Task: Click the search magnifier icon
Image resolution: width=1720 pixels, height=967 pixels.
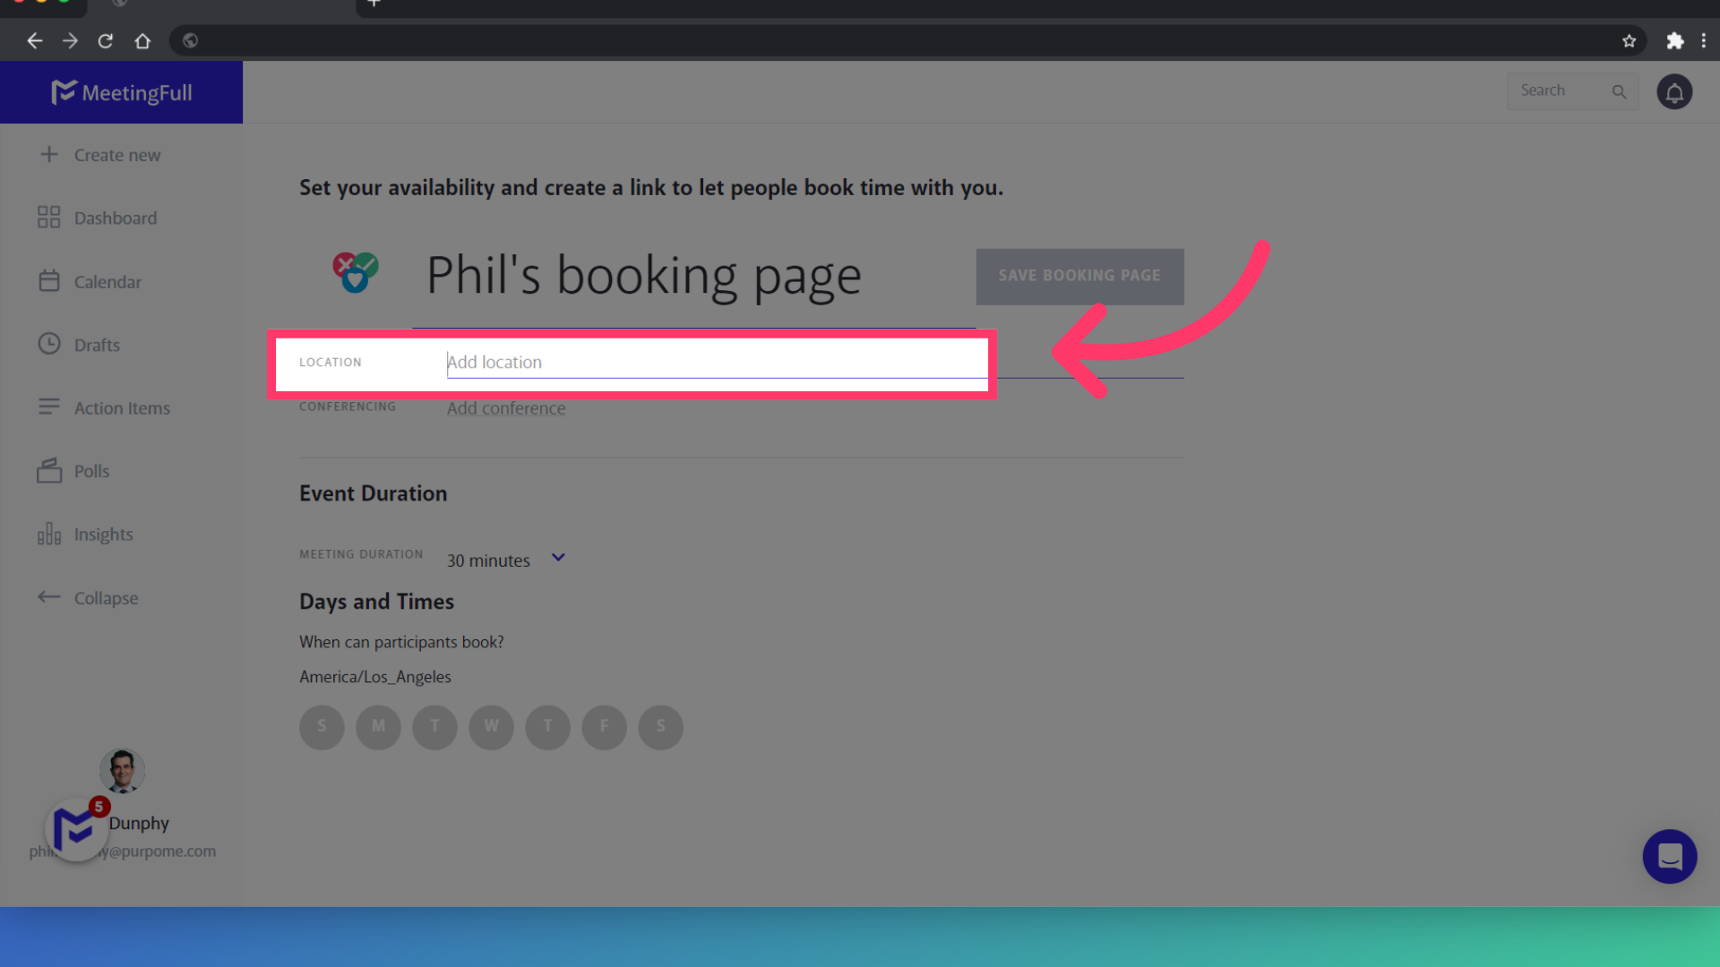Action: tap(1619, 91)
